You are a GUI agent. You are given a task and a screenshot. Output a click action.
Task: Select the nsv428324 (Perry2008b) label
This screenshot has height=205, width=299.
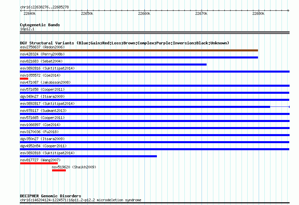(x=42, y=54)
